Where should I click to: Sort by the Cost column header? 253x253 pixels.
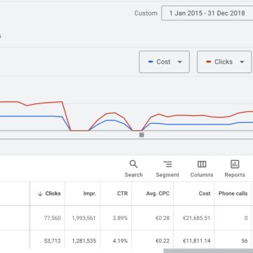pos(205,193)
